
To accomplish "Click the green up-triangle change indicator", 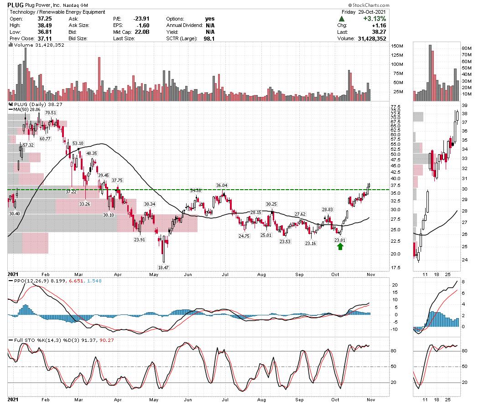I will click(x=342, y=19).
